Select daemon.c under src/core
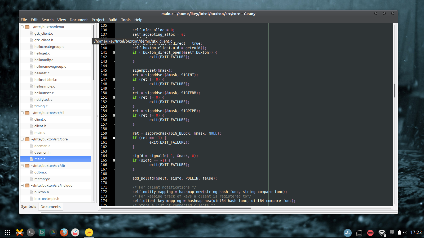This screenshot has height=238, width=424. [x=42, y=146]
